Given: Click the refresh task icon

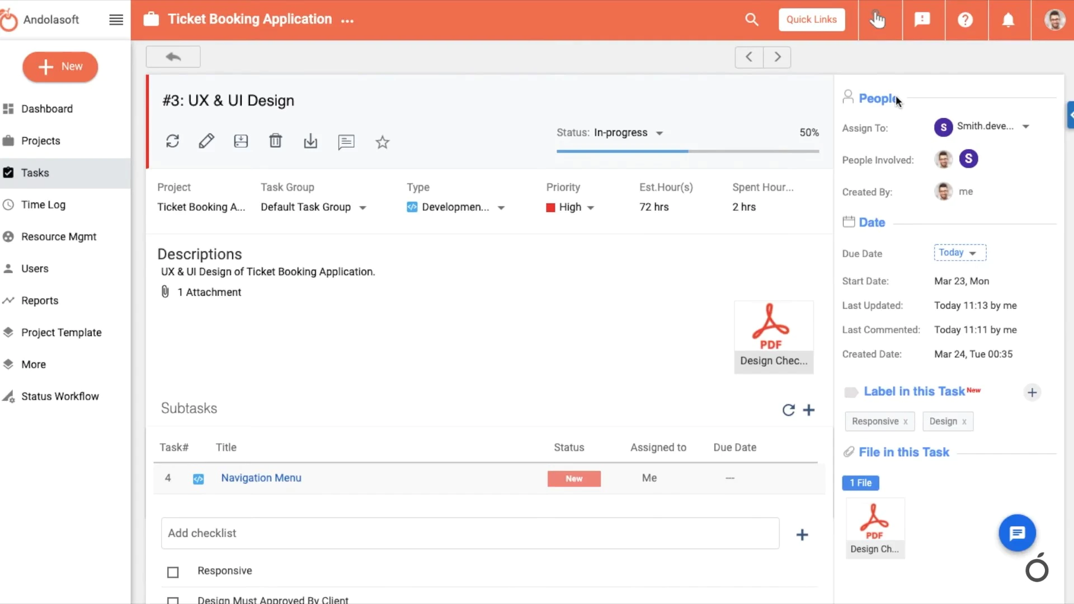Looking at the screenshot, I should coord(172,141).
